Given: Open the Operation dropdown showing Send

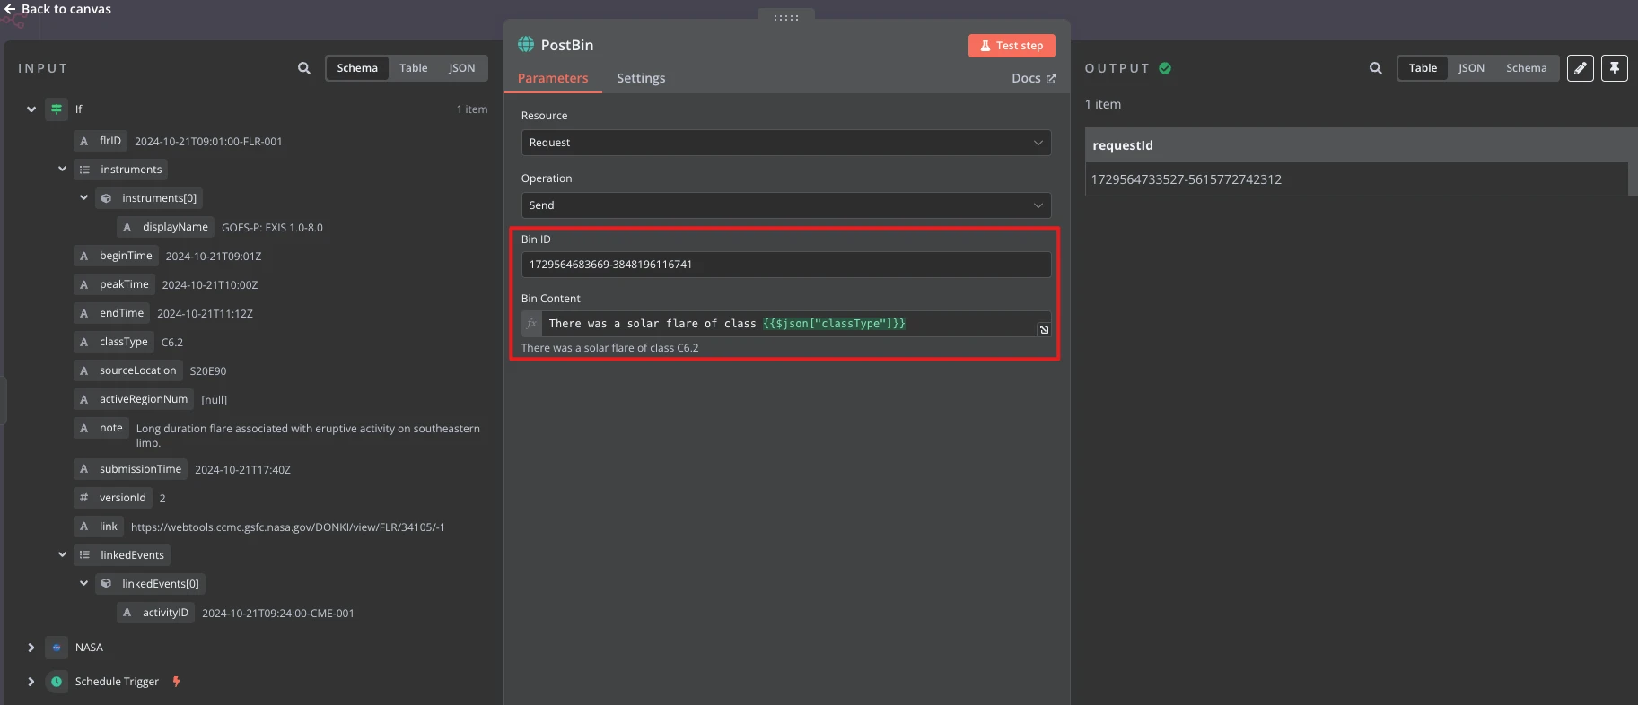Looking at the screenshot, I should coord(786,205).
